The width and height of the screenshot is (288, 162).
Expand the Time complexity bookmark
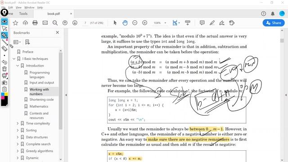tap(18, 123)
